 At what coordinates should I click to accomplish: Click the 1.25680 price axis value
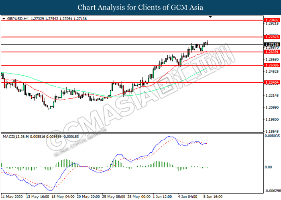click(x=272, y=60)
